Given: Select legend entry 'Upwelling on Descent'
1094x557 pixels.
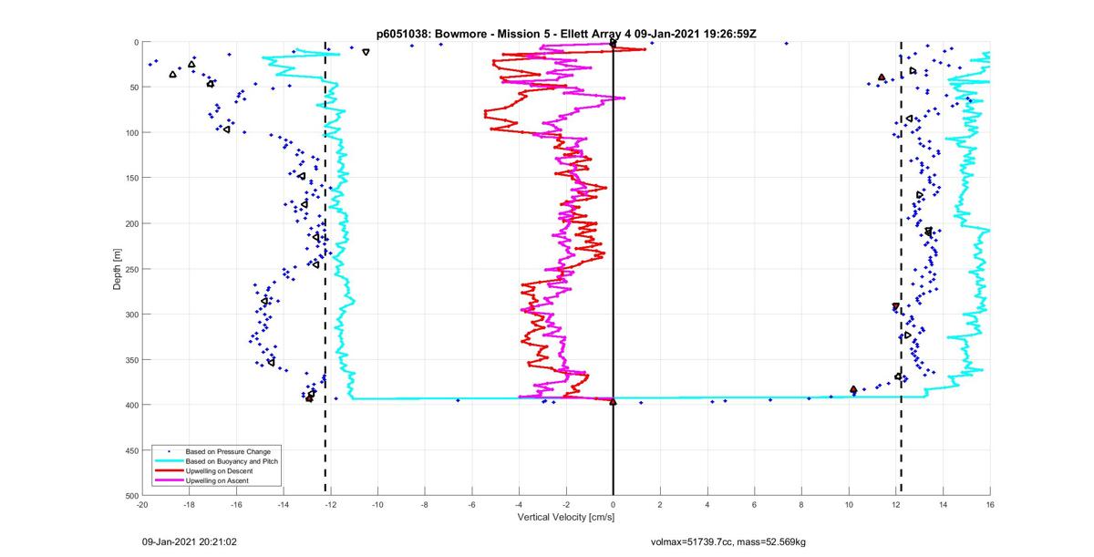Looking at the screenshot, I should (x=220, y=470).
